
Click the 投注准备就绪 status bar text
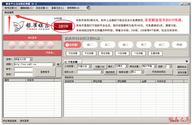[x=16, y=121]
